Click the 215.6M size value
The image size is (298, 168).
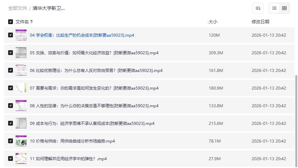point(216,124)
